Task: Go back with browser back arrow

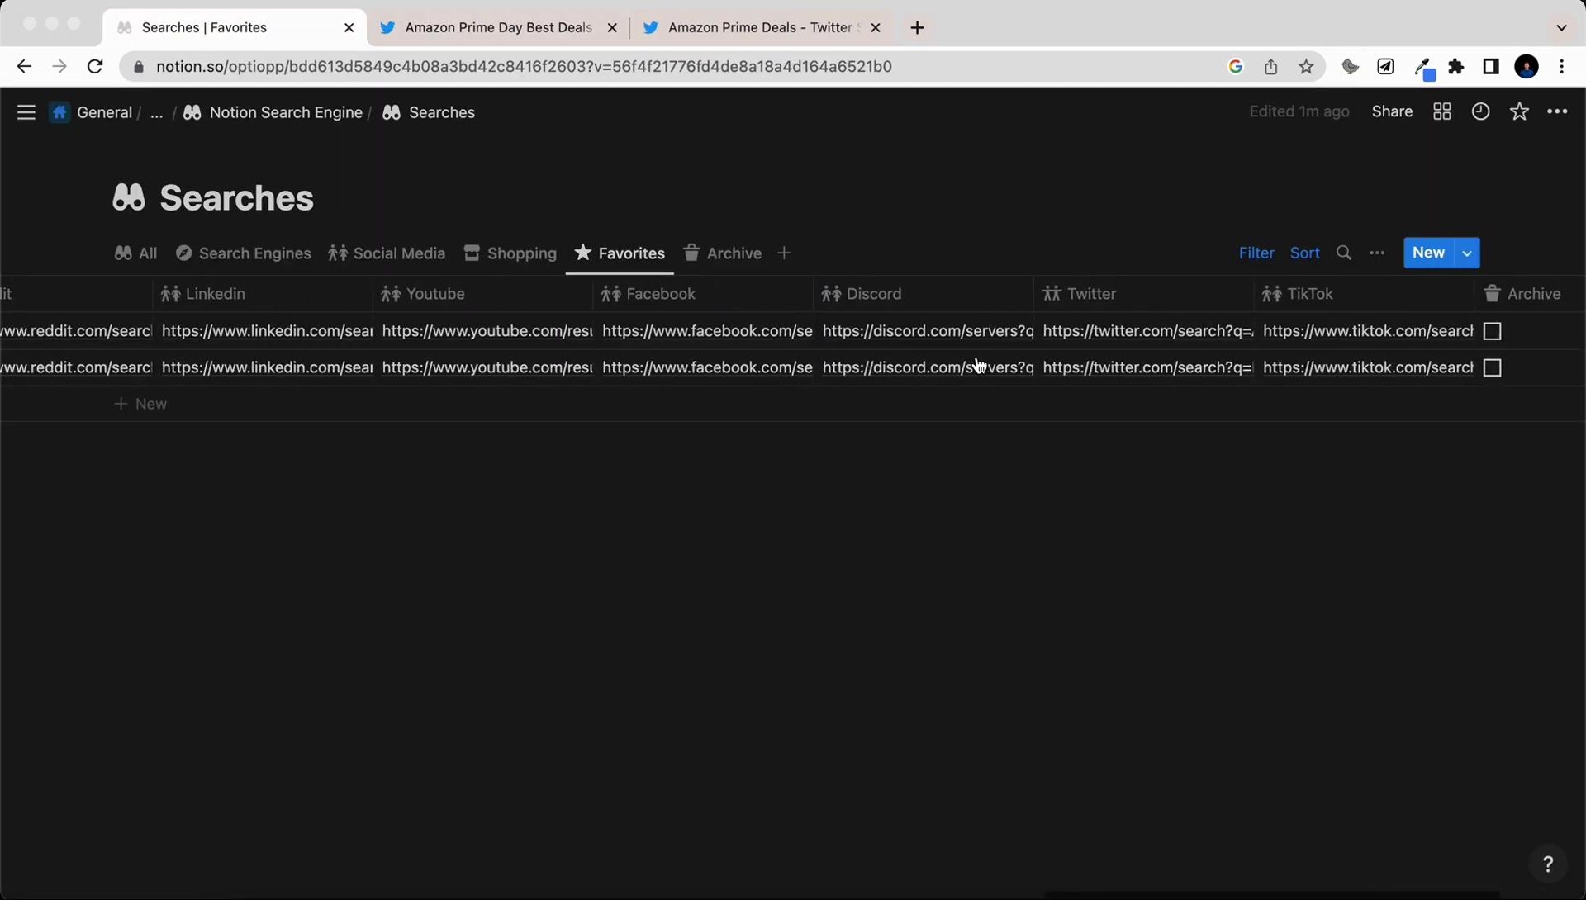Action: pos(23,67)
